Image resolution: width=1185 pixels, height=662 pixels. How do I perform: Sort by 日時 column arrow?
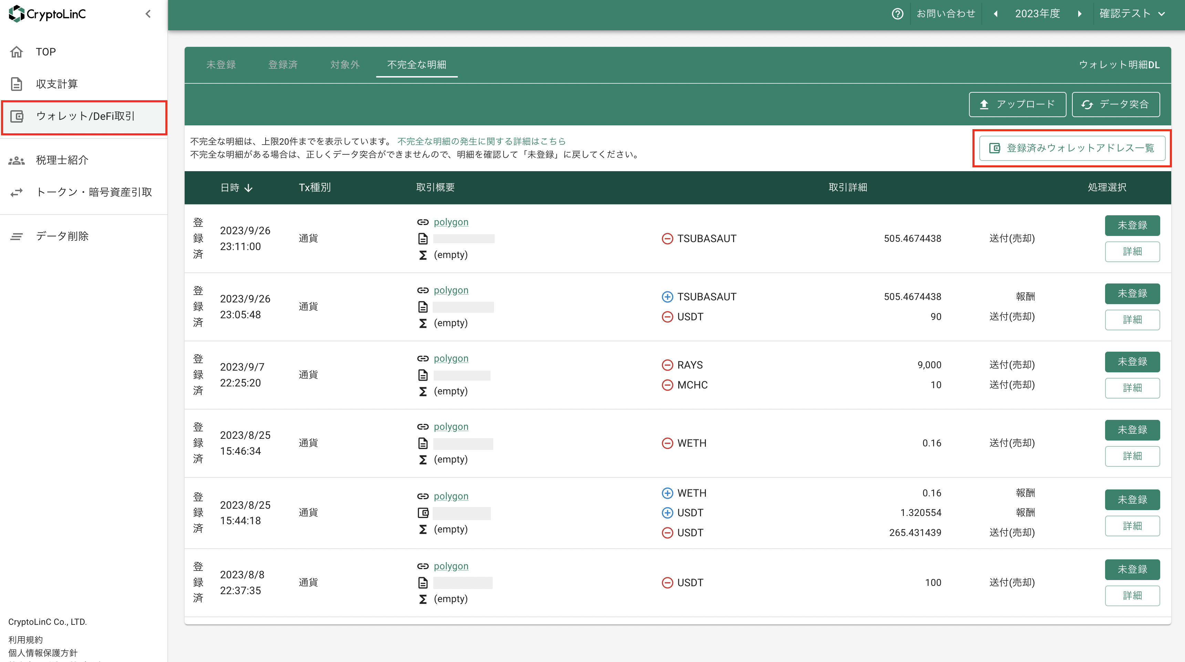pos(248,188)
